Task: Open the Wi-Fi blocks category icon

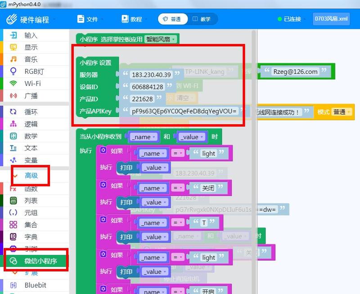Action: [x=13, y=83]
